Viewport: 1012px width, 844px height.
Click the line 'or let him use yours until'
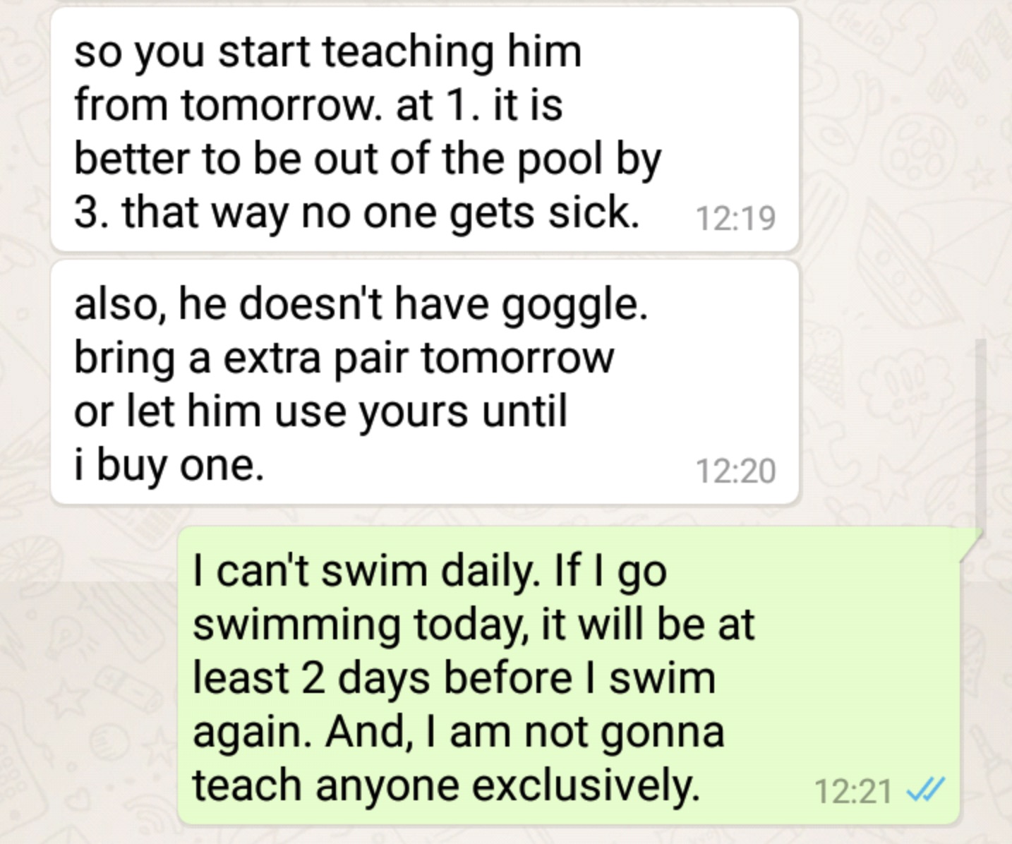(x=320, y=411)
